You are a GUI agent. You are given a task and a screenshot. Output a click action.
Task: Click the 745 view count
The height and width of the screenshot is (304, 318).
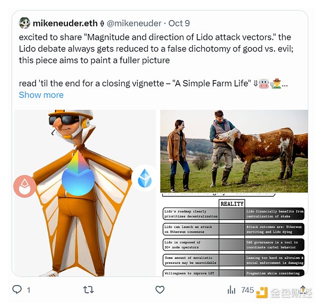click(x=247, y=290)
